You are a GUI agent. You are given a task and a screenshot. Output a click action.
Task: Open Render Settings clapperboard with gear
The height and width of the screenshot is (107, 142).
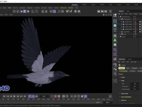click(106, 11)
